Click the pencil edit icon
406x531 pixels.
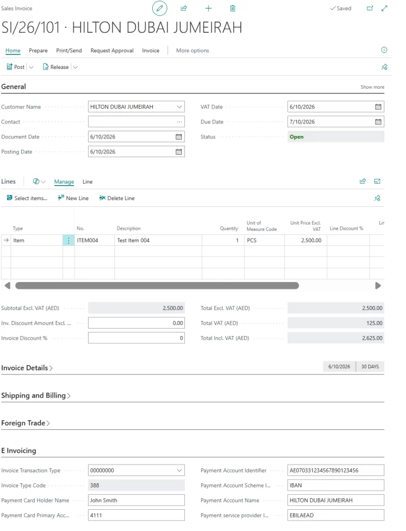pos(160,8)
